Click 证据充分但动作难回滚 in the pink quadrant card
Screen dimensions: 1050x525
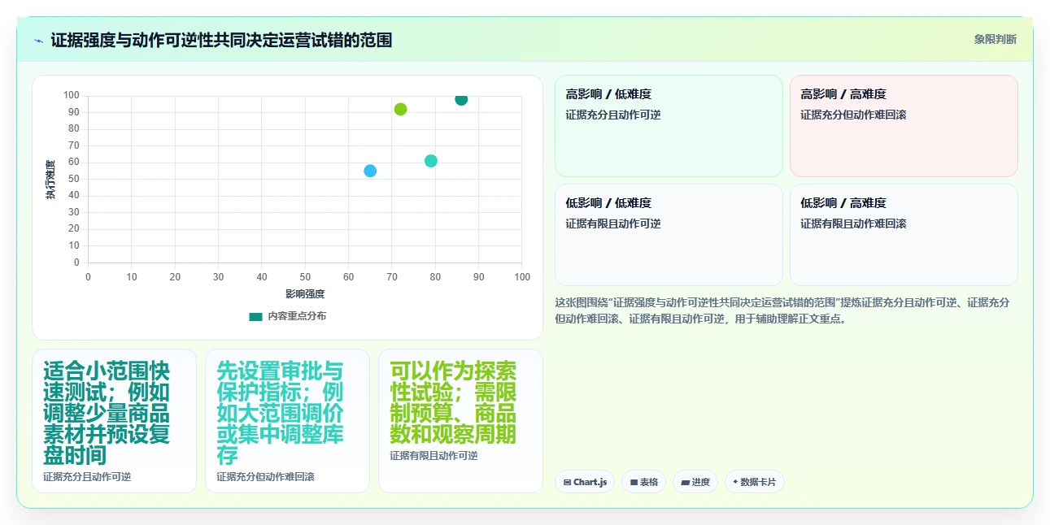[853, 115]
